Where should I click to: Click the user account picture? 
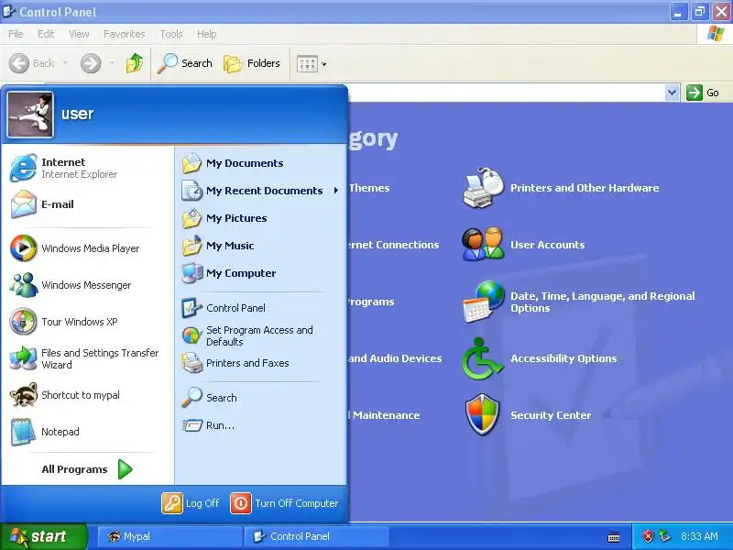click(x=30, y=114)
